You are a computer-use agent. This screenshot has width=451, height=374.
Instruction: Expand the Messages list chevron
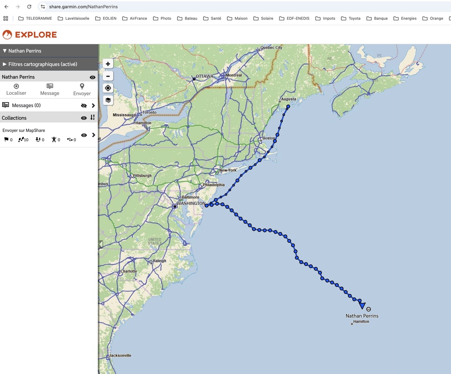pos(93,106)
